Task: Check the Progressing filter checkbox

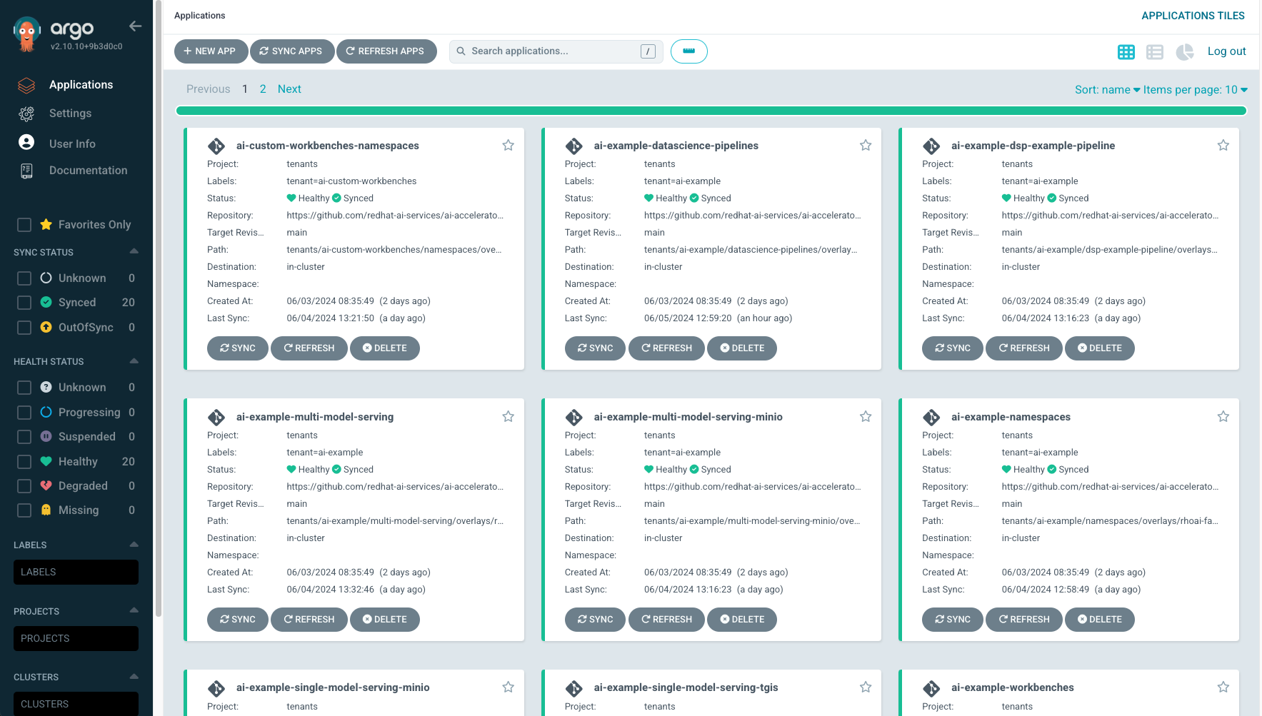Action: point(24,413)
